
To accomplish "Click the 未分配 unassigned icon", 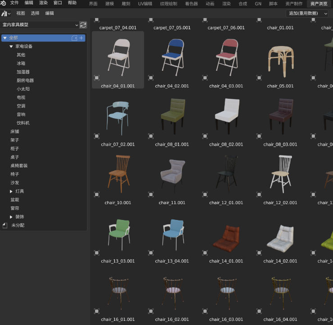I will click(x=5, y=225).
